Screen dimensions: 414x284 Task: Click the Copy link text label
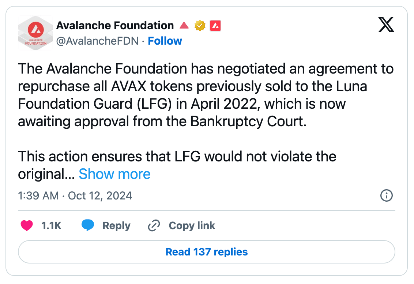pyautogui.click(x=192, y=226)
